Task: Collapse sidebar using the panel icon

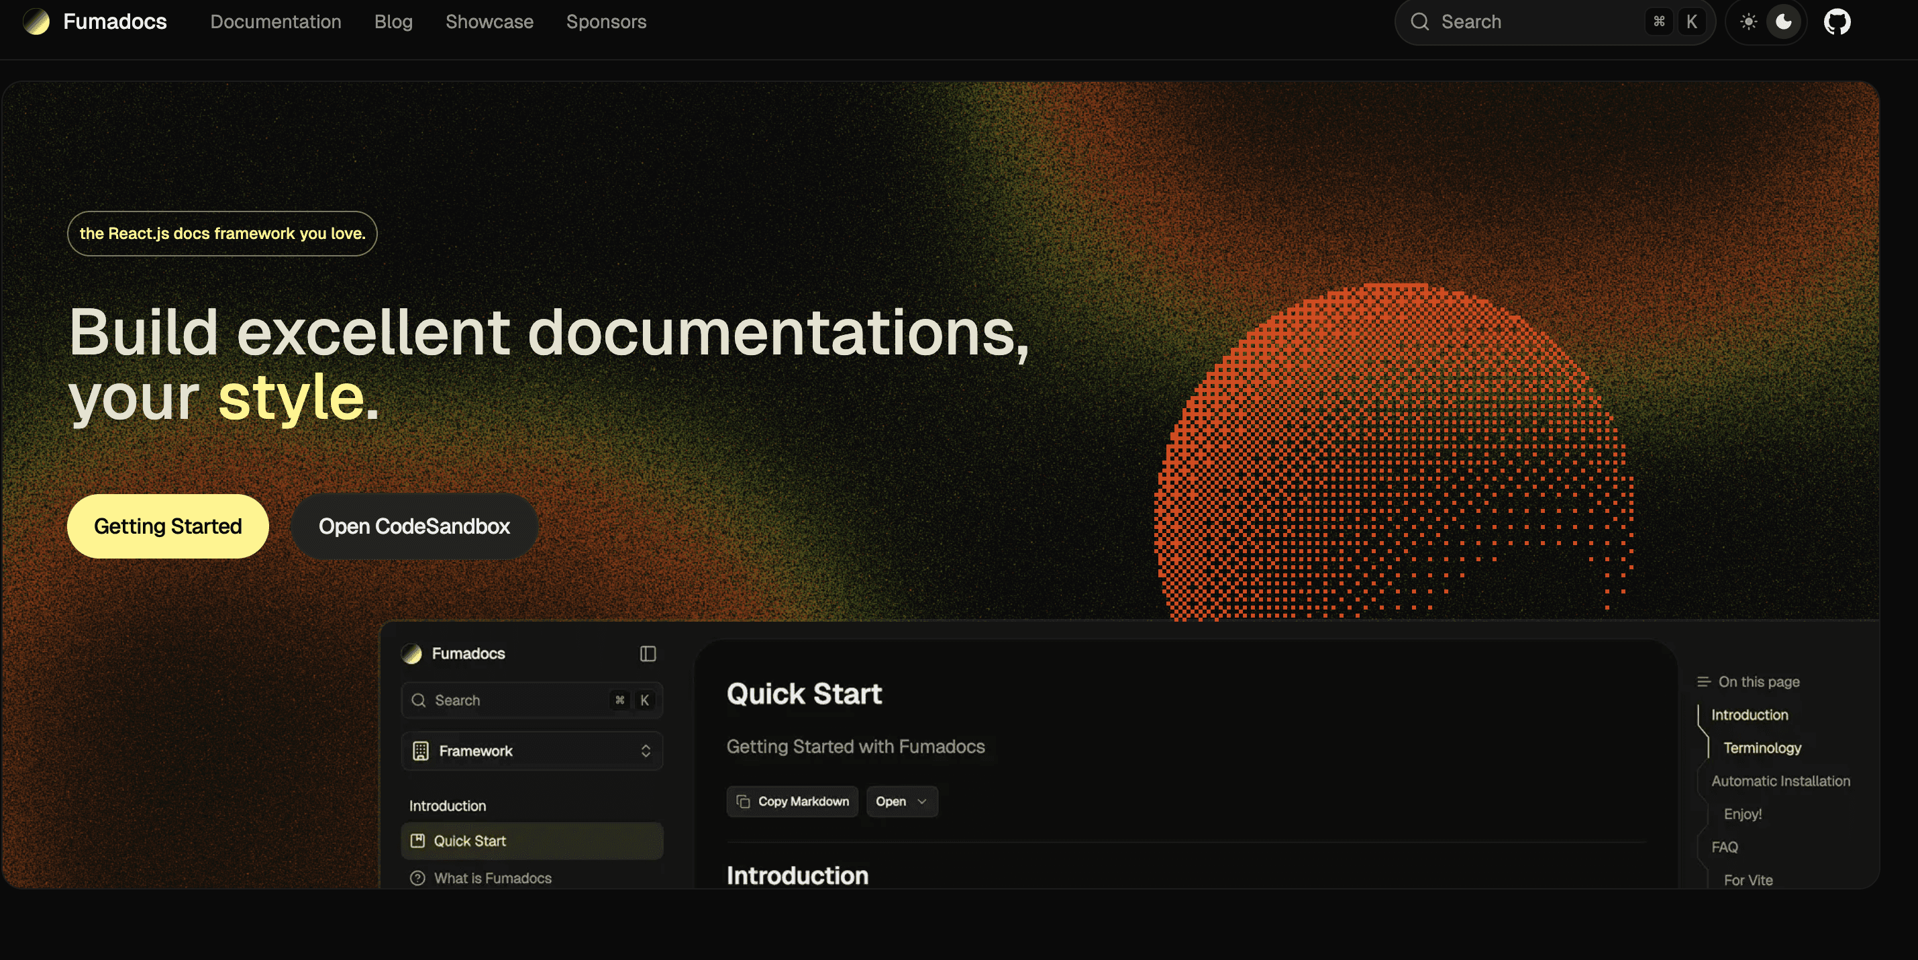Action: [647, 653]
